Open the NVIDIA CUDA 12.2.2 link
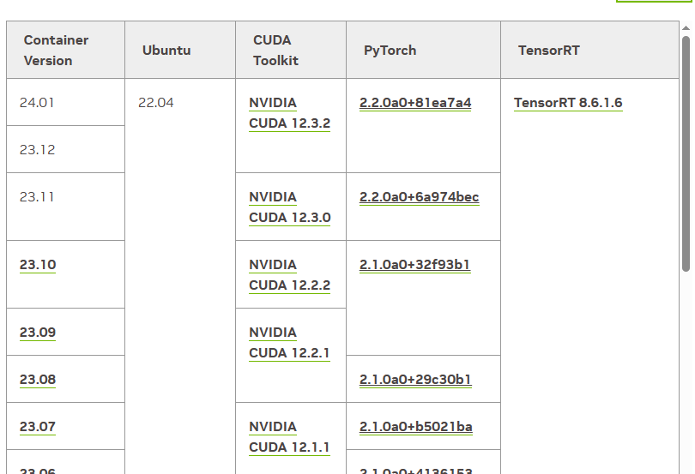The height and width of the screenshot is (474, 695). click(x=289, y=275)
